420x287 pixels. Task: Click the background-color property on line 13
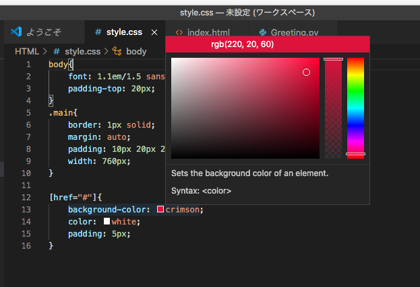[x=107, y=210]
